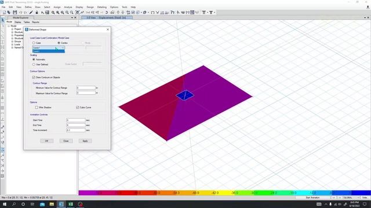Open the load combination dropdown arrow
The width and height of the screenshot is (371, 208).
63,48
